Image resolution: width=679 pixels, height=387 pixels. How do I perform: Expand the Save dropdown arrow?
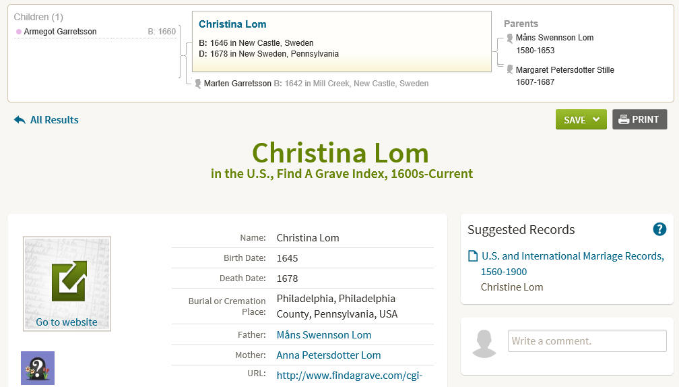click(596, 119)
